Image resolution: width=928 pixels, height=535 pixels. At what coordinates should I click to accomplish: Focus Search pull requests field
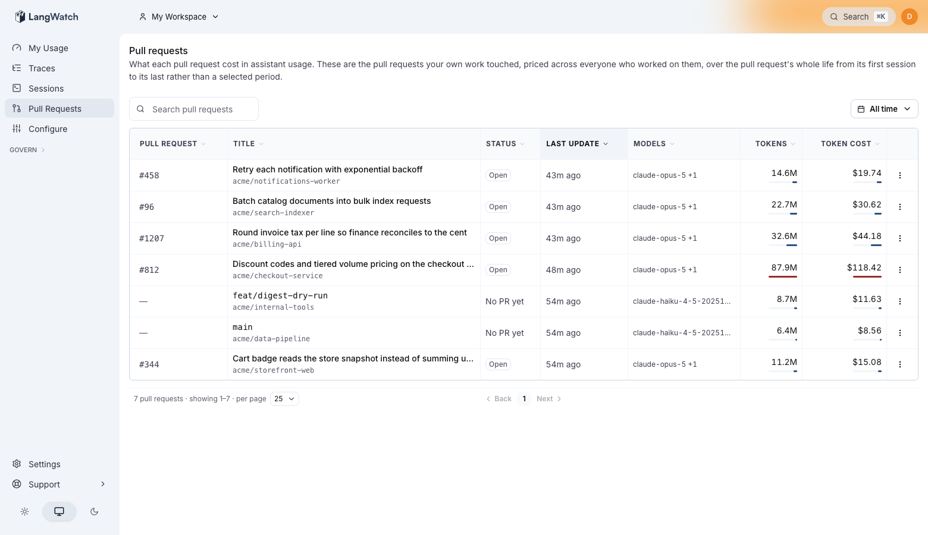pos(194,109)
